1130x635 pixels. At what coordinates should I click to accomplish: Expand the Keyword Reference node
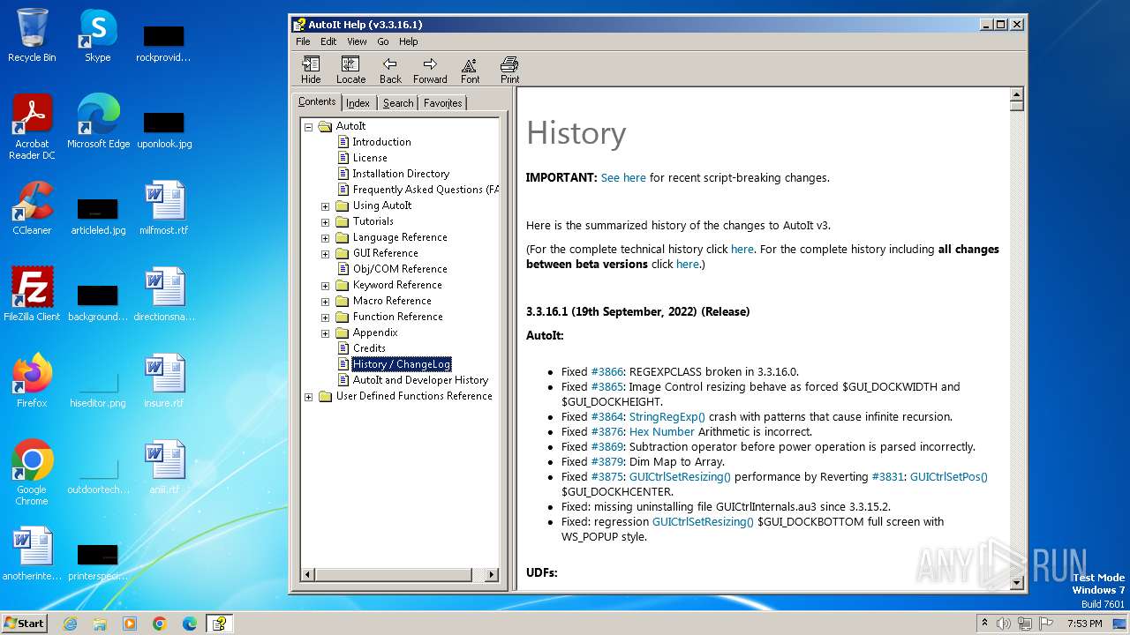[x=325, y=286]
